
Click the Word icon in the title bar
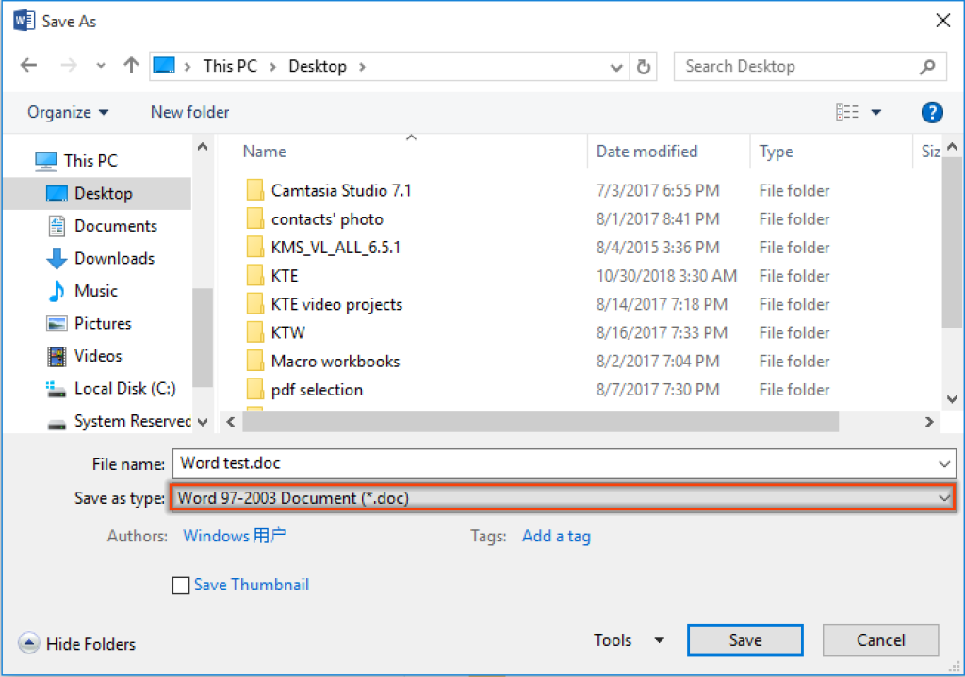[x=23, y=20]
